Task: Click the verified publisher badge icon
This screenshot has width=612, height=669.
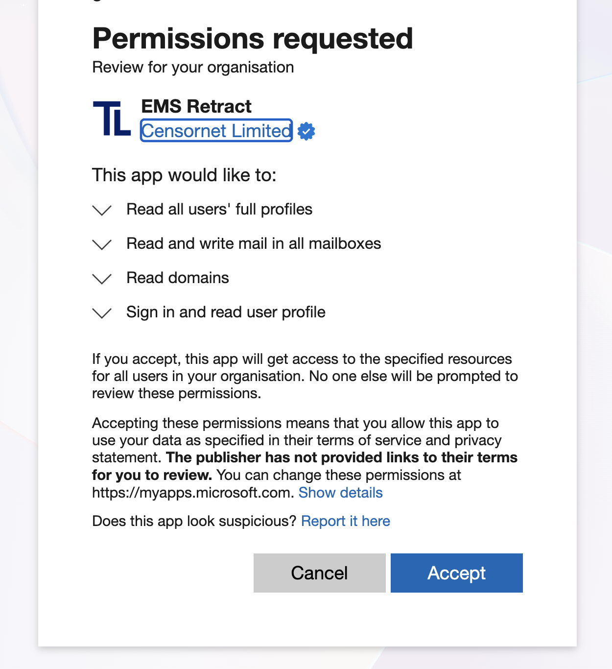Action: tap(306, 131)
